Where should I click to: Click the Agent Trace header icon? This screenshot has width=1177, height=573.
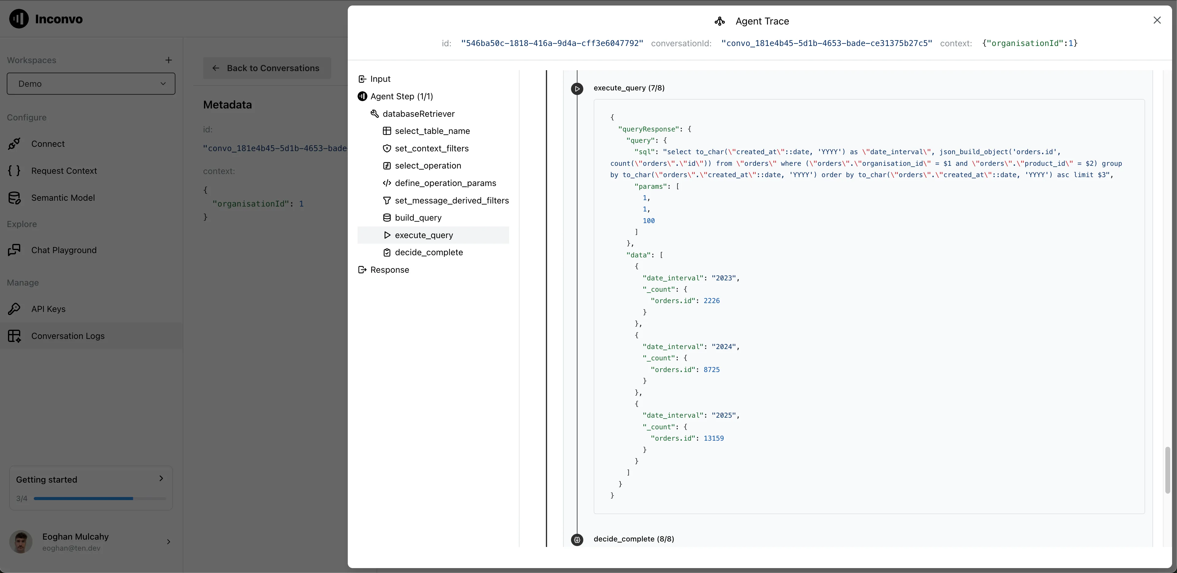720,21
